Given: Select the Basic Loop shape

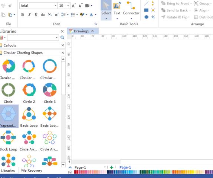Looking at the screenshot, I should (x=29, y=117).
